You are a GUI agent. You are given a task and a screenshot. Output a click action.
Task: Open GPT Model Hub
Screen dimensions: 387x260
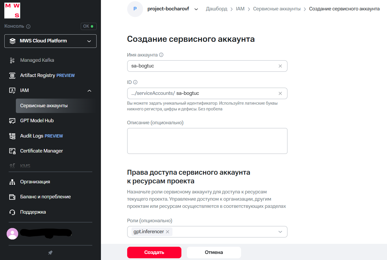pos(37,120)
